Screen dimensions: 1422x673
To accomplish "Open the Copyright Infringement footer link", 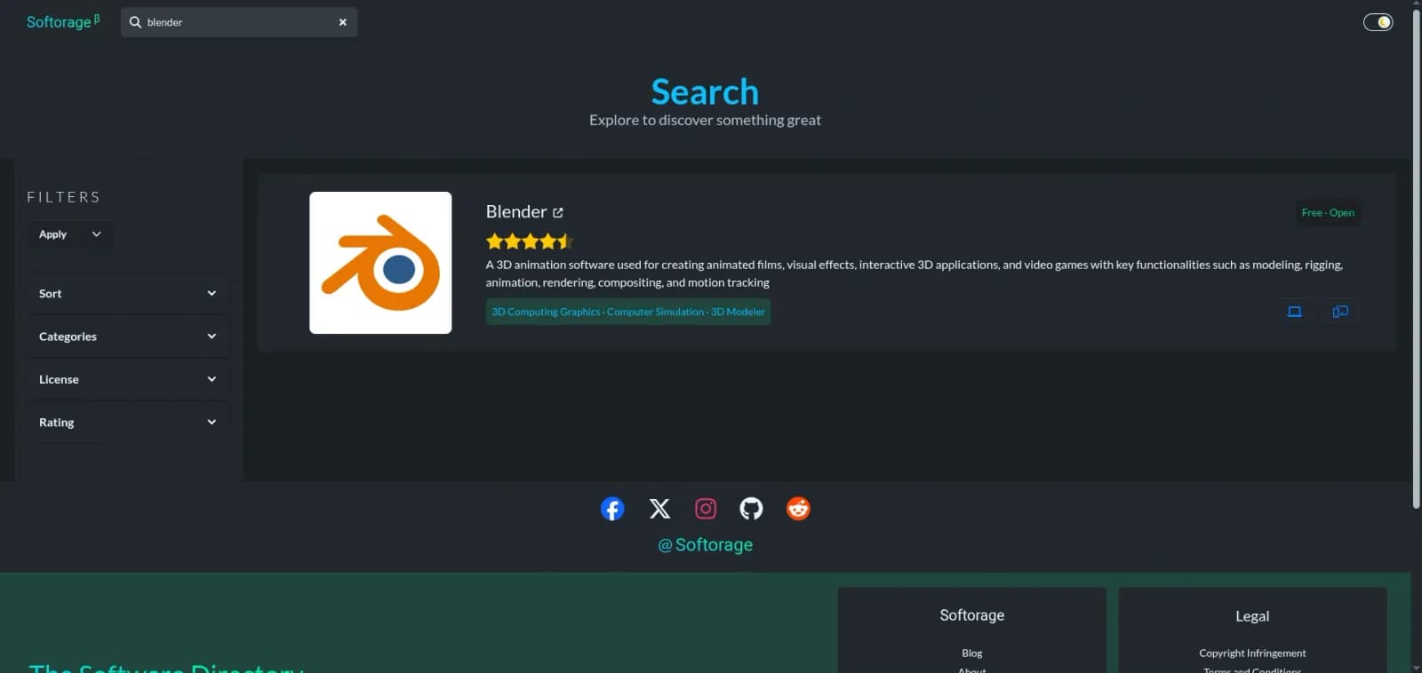I will 1252,653.
